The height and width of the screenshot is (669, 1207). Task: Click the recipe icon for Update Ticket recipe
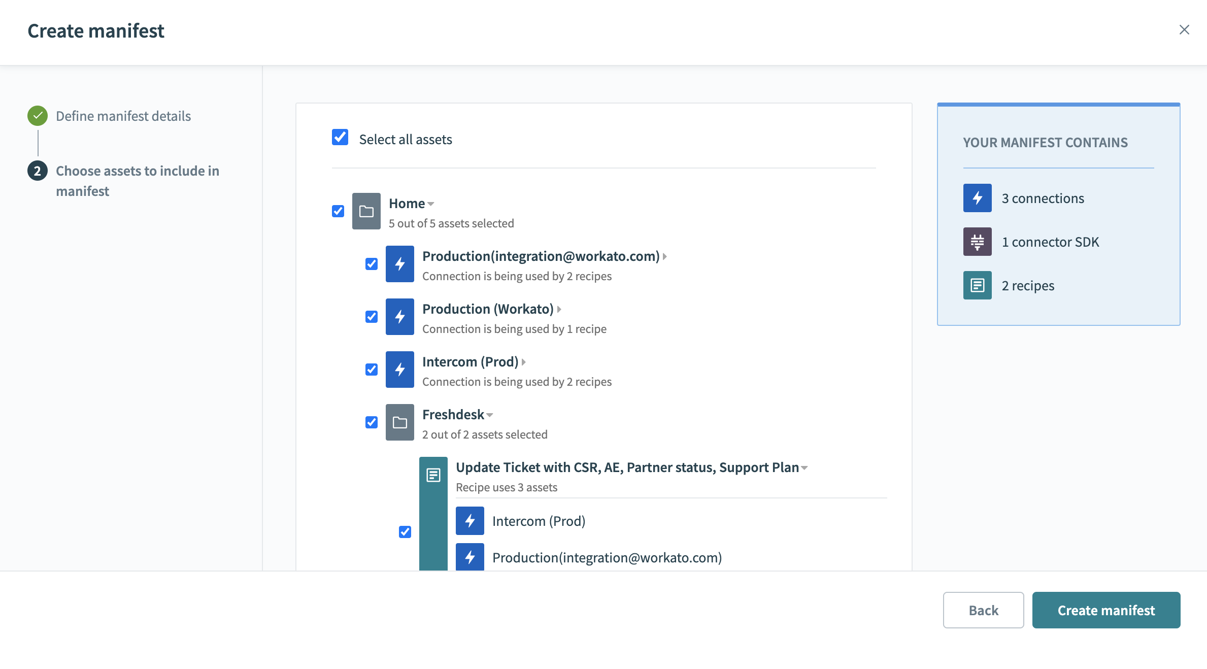pyautogui.click(x=433, y=475)
